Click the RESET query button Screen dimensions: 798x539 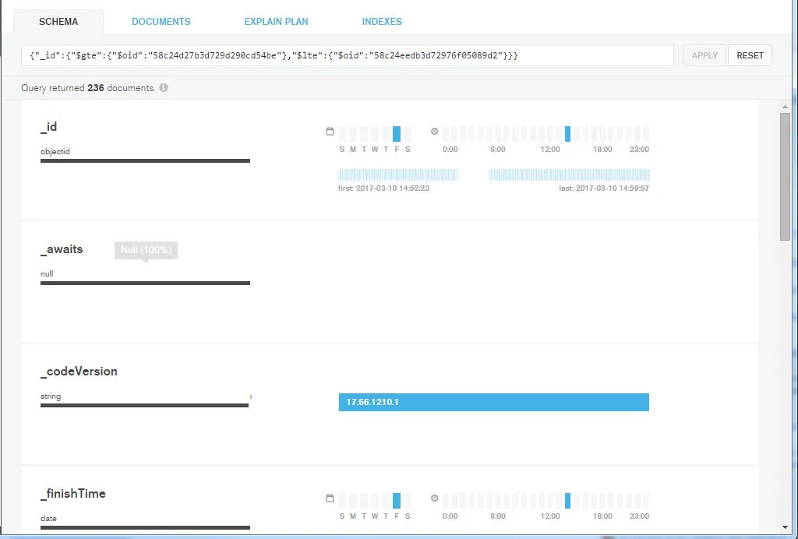coord(750,55)
